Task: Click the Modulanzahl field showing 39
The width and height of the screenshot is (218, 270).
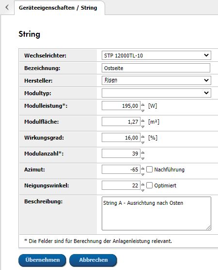Action: pos(121,154)
